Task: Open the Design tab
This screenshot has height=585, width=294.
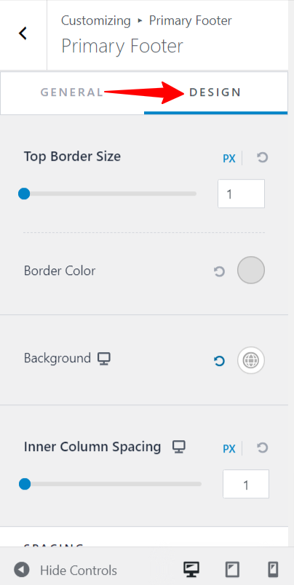Action: pyautogui.click(x=215, y=92)
